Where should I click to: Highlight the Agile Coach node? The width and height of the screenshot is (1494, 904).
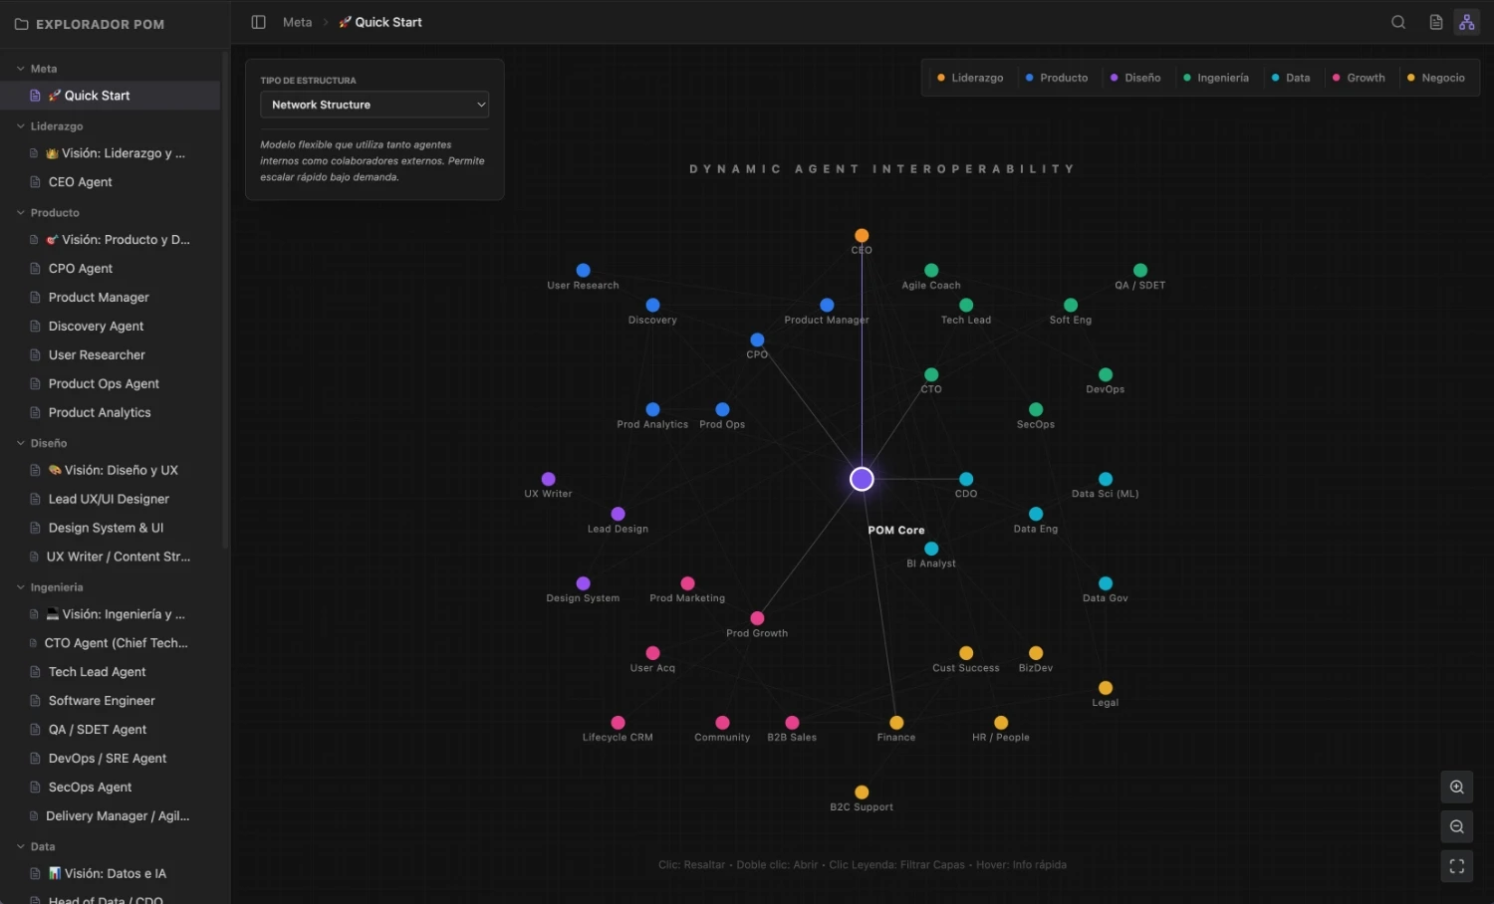point(931,270)
